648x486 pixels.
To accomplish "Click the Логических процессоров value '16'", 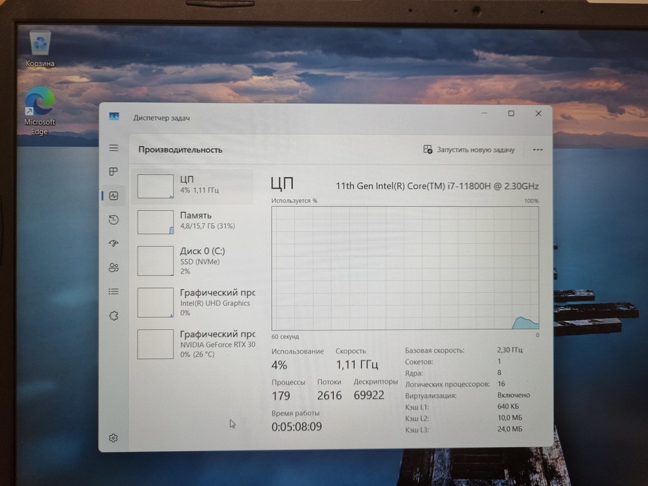I will (502, 384).
